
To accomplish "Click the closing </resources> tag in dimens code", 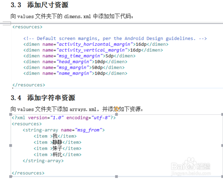I will [29, 85].
